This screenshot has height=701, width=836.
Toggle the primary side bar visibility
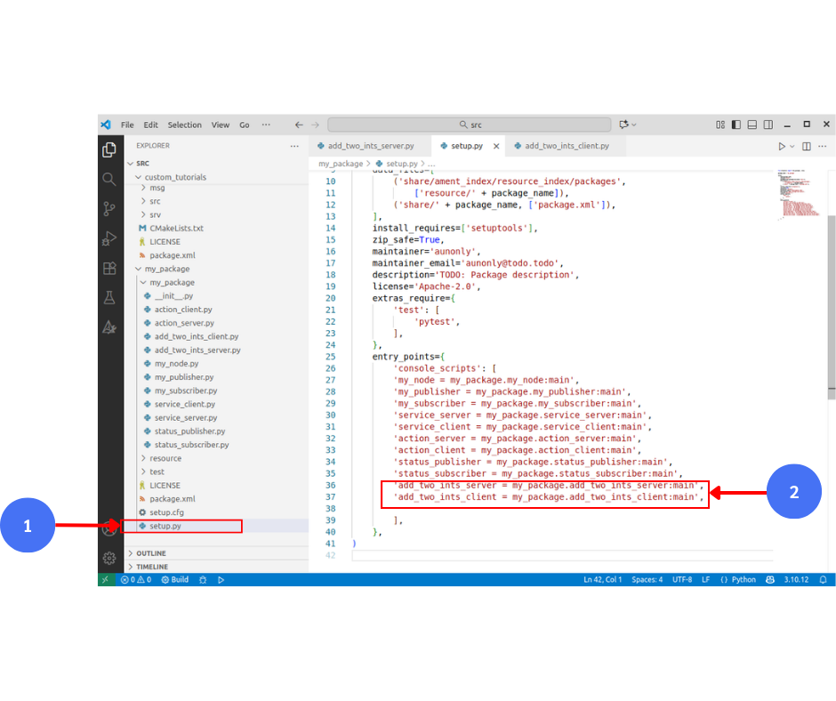point(736,125)
